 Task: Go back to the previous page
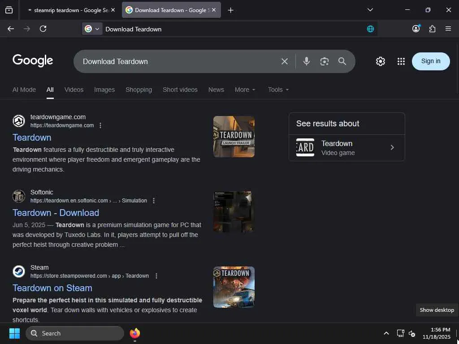[x=11, y=29]
